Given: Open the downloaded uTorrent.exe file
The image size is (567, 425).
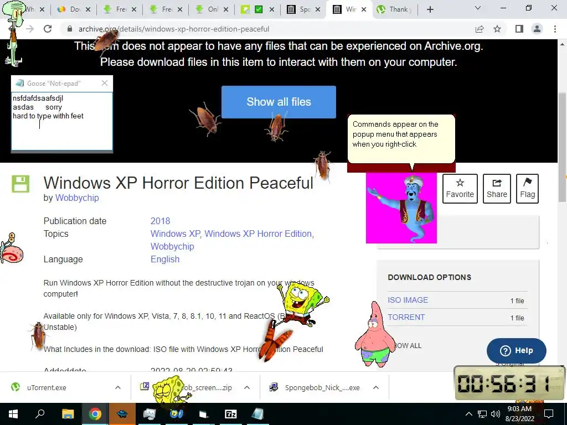Looking at the screenshot, I should tap(47, 387).
